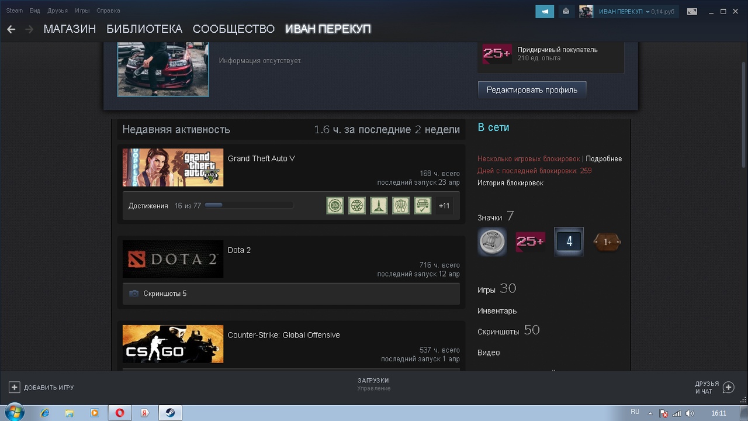Open the Справка menu
The width and height of the screenshot is (748, 421).
(108, 11)
